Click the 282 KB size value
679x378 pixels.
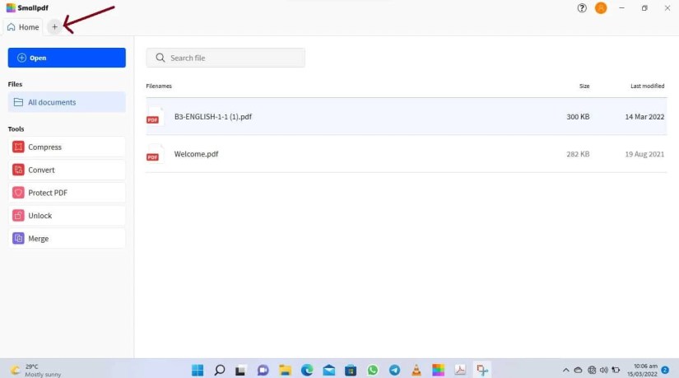click(x=578, y=154)
